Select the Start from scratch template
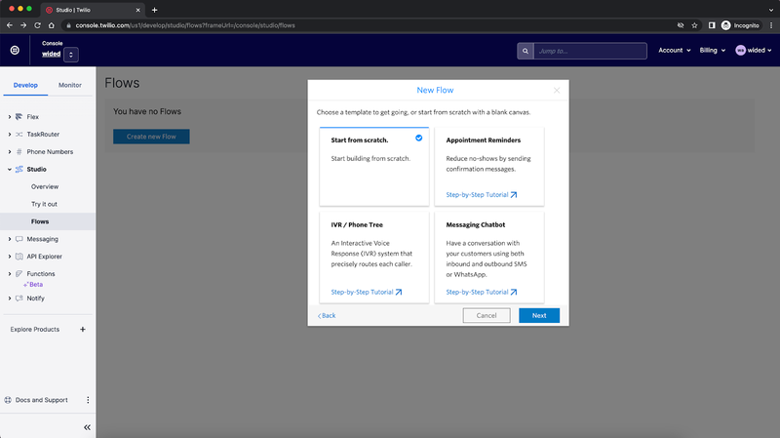 [x=373, y=166]
